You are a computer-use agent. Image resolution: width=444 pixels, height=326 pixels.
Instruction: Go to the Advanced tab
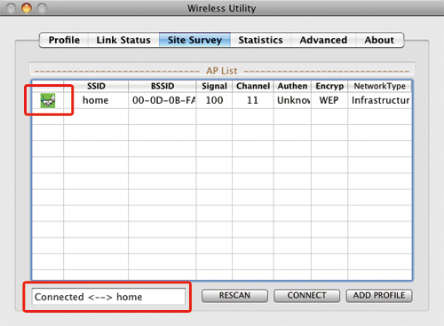click(x=323, y=40)
